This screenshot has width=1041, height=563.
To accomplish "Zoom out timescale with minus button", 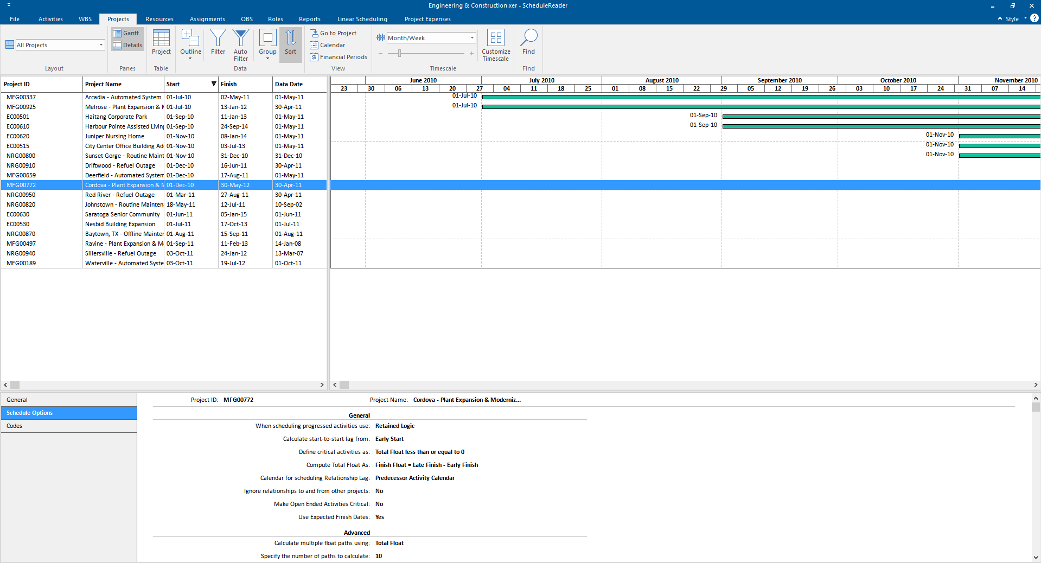I will coord(381,53).
